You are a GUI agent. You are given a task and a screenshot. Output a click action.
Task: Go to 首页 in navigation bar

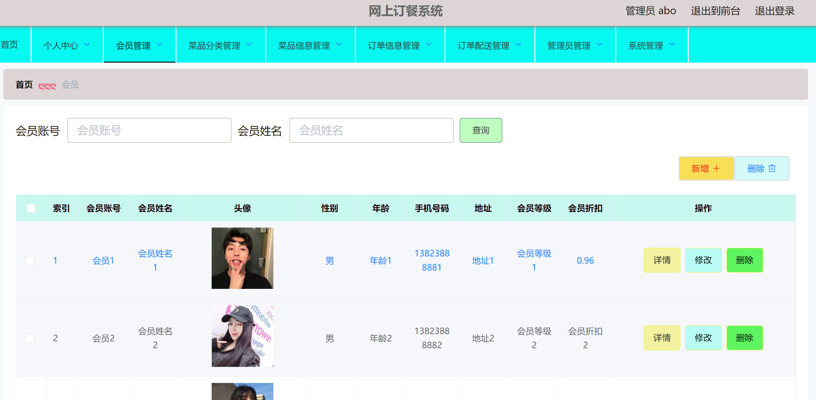10,45
